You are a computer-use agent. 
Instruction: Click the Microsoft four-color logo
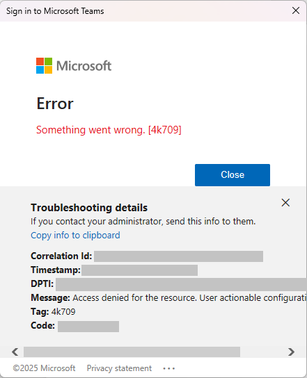(x=44, y=65)
